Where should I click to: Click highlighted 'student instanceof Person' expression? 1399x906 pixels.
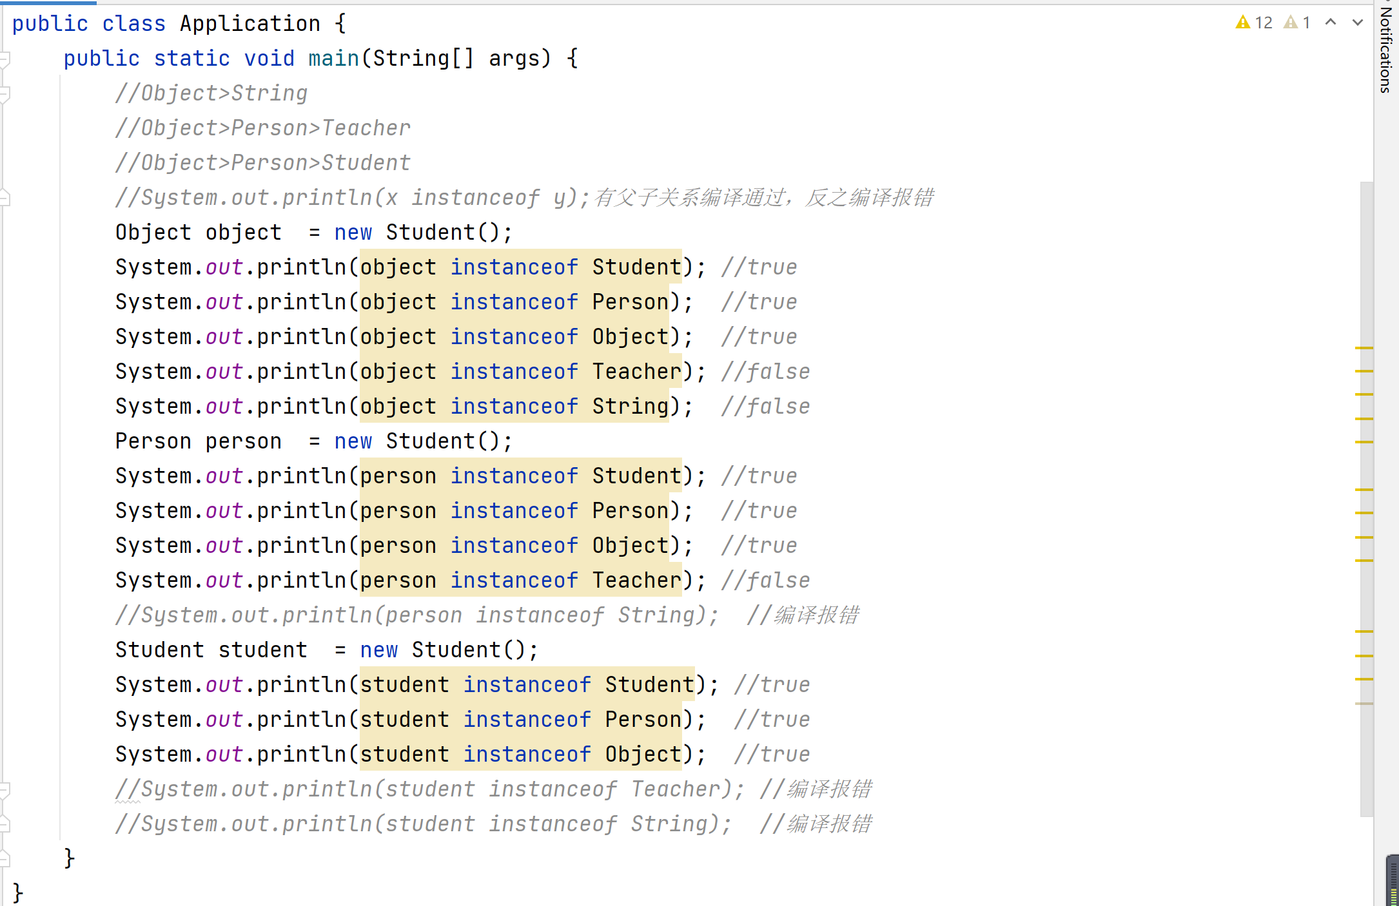tap(520, 720)
